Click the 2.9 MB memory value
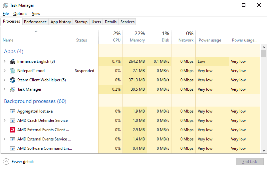The width and height of the screenshot is (267, 170). [139, 130]
